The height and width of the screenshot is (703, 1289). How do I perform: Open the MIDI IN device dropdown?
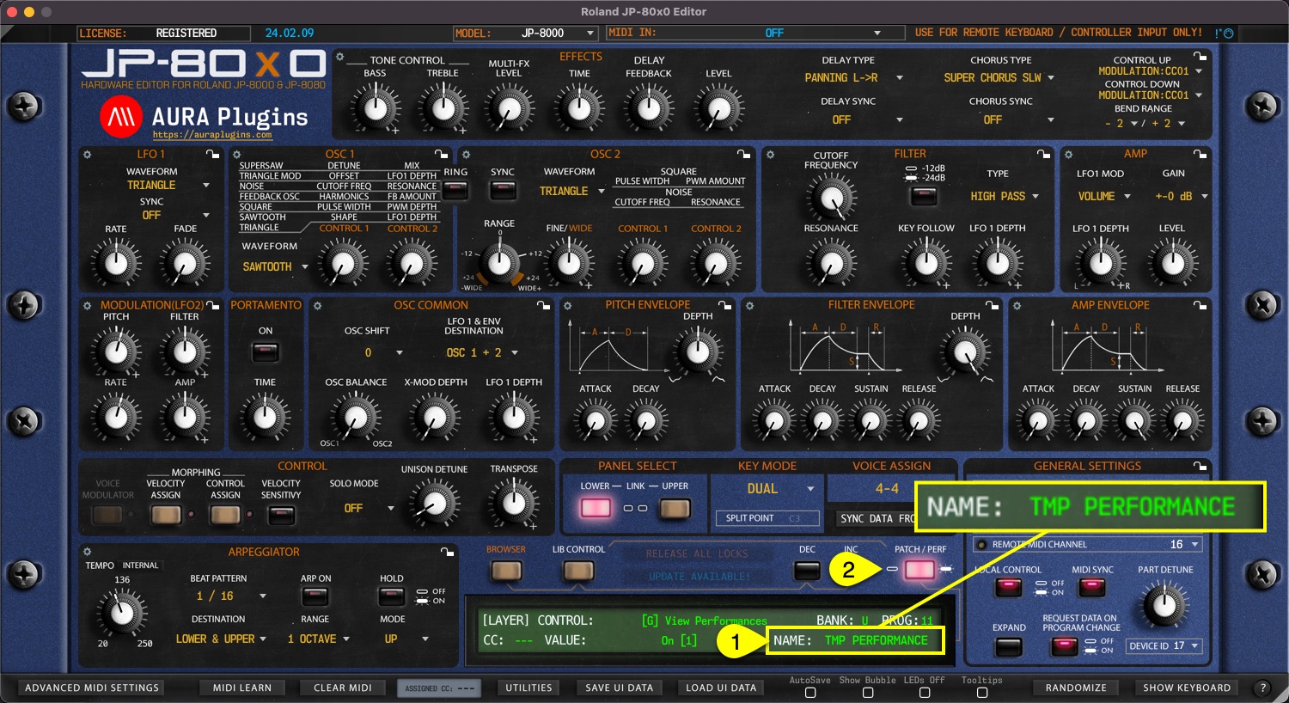[x=754, y=33]
